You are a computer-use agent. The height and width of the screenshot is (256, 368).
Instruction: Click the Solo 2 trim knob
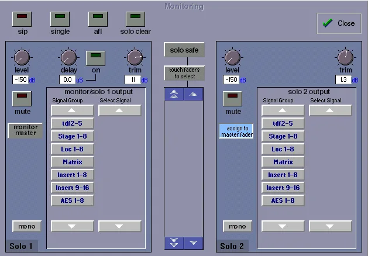(345, 57)
